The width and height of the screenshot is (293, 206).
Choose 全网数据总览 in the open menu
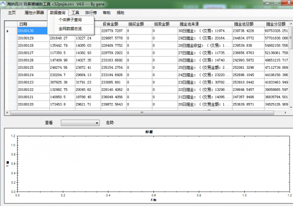(70, 29)
